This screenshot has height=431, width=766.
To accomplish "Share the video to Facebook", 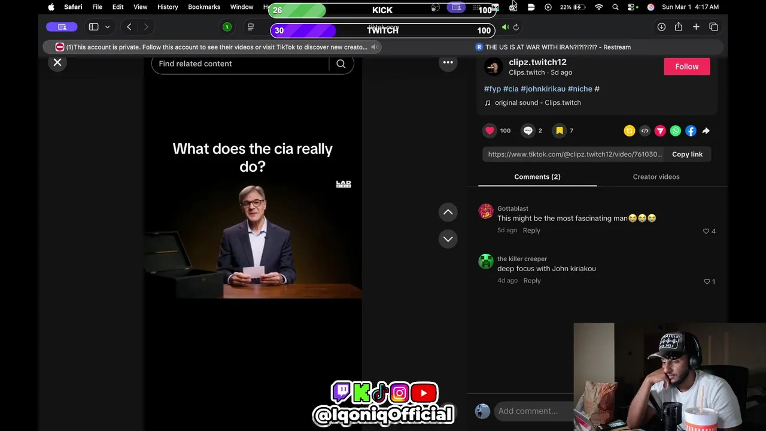I will coord(691,130).
